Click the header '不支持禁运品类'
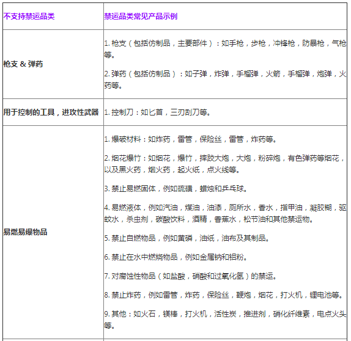 coord(29,16)
